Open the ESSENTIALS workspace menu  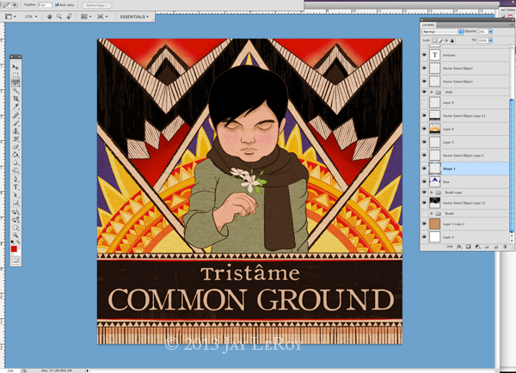134,16
